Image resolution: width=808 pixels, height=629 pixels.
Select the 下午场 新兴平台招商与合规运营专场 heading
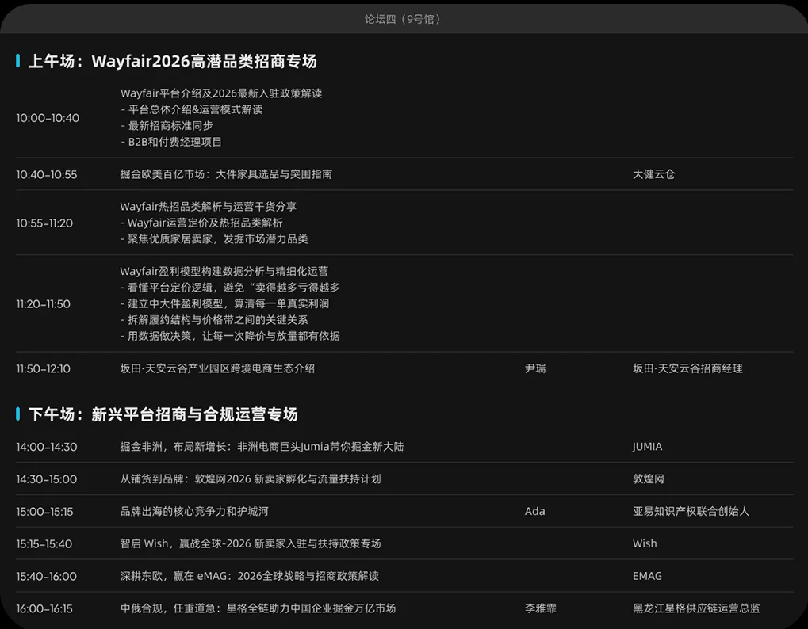tap(163, 414)
